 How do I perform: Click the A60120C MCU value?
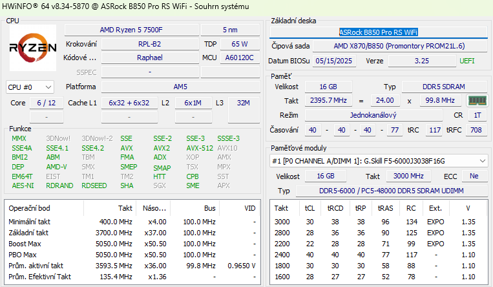(x=240, y=58)
